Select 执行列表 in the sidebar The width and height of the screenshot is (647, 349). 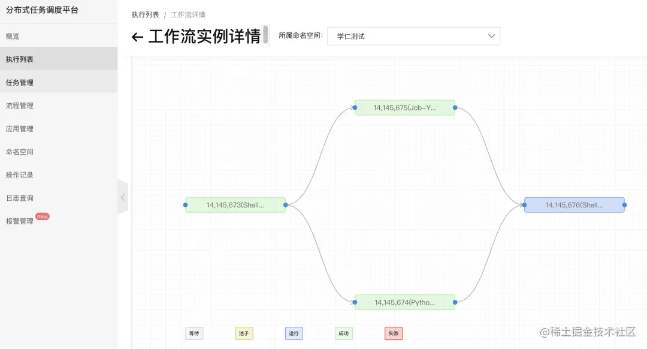coord(59,59)
